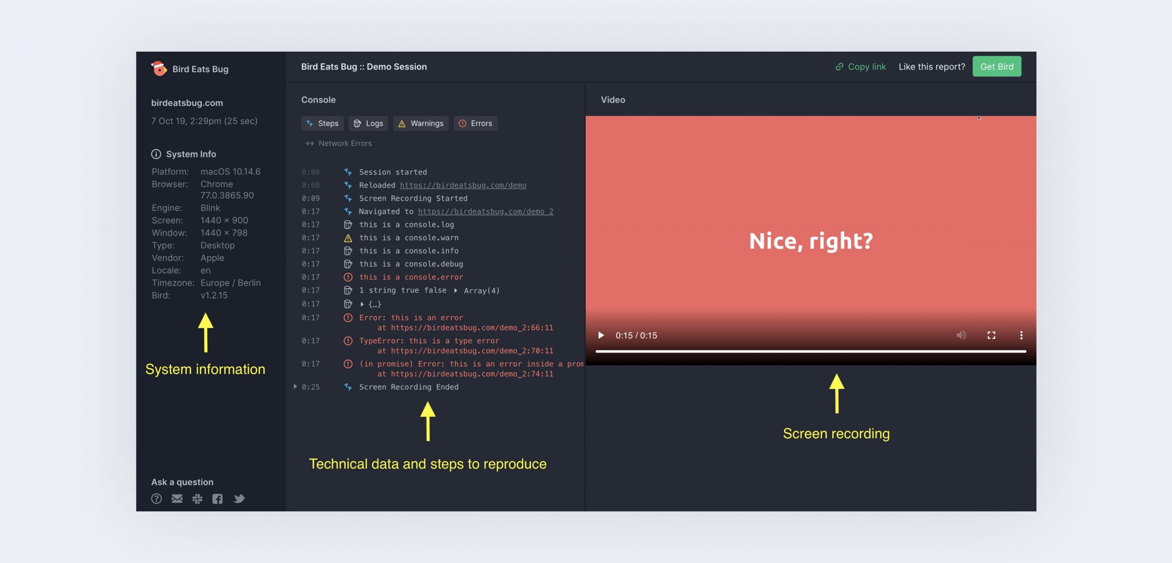Toggle the Steps console filter
This screenshot has width=1172, height=563.
322,123
